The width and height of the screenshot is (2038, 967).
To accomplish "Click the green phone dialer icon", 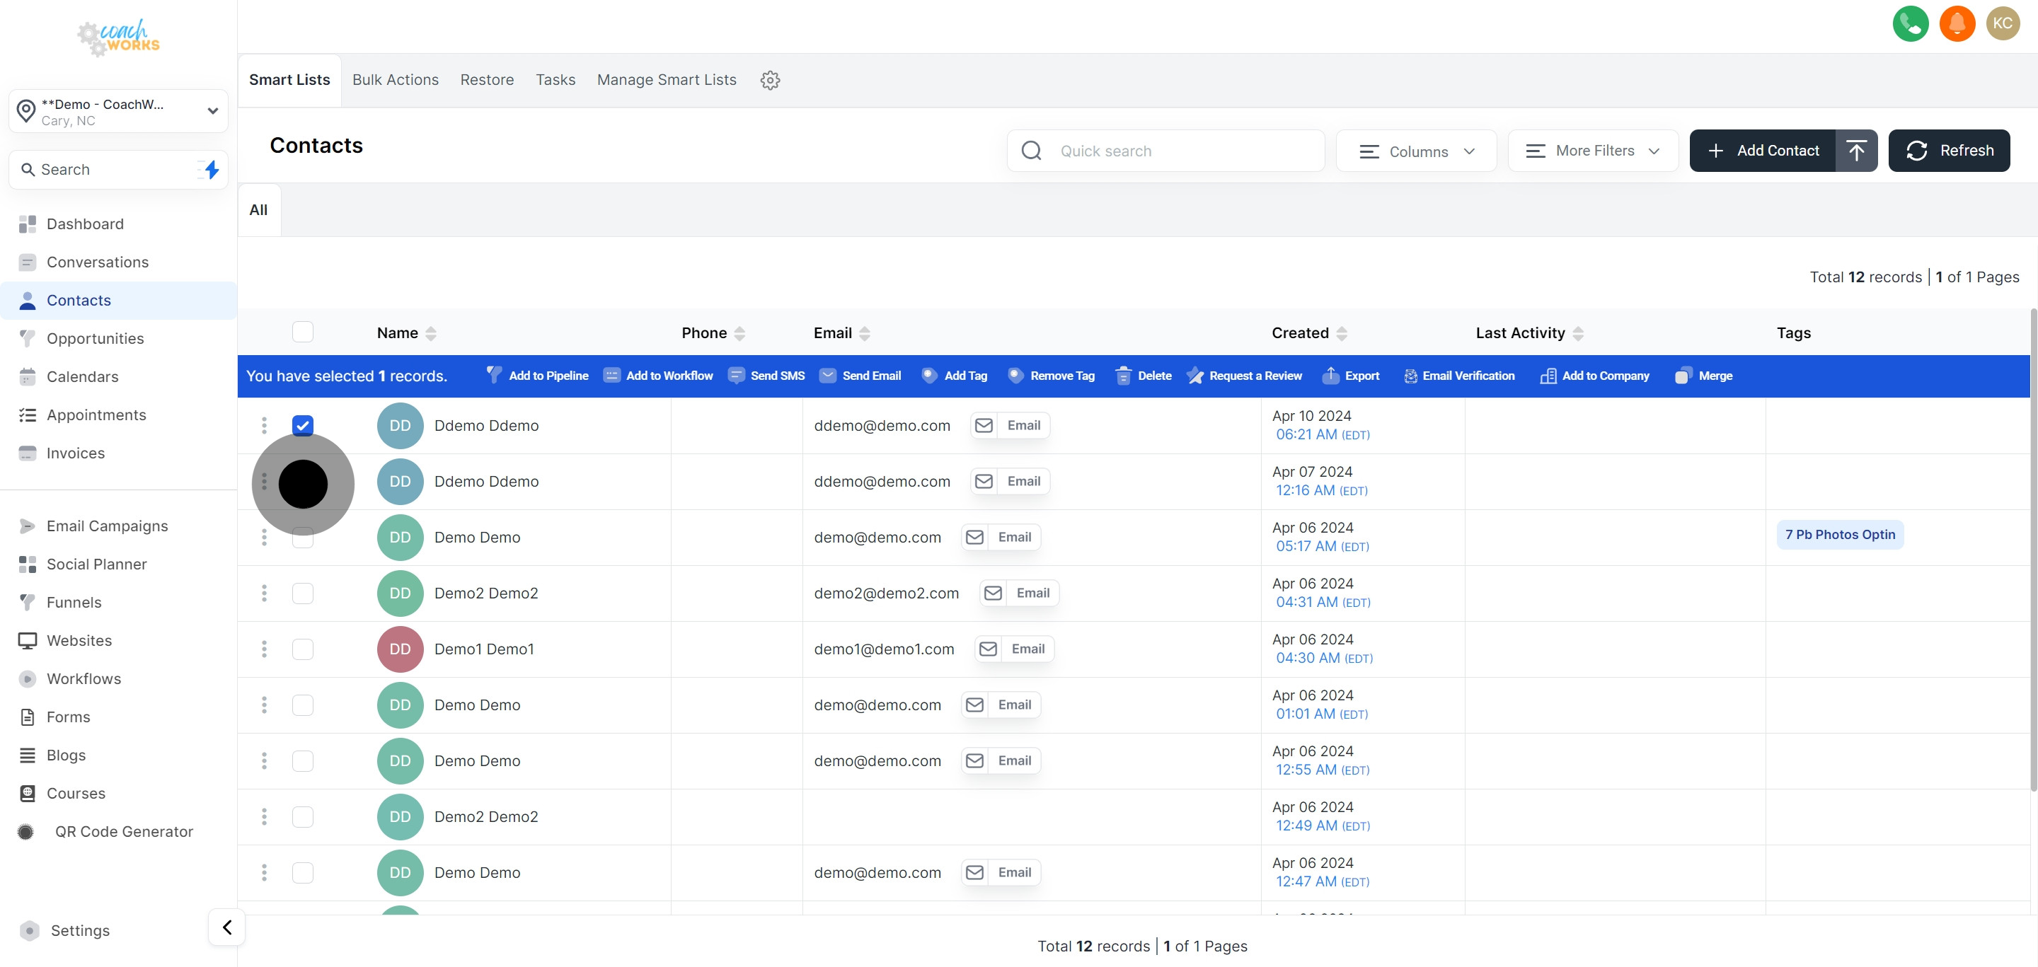I will pyautogui.click(x=1910, y=23).
